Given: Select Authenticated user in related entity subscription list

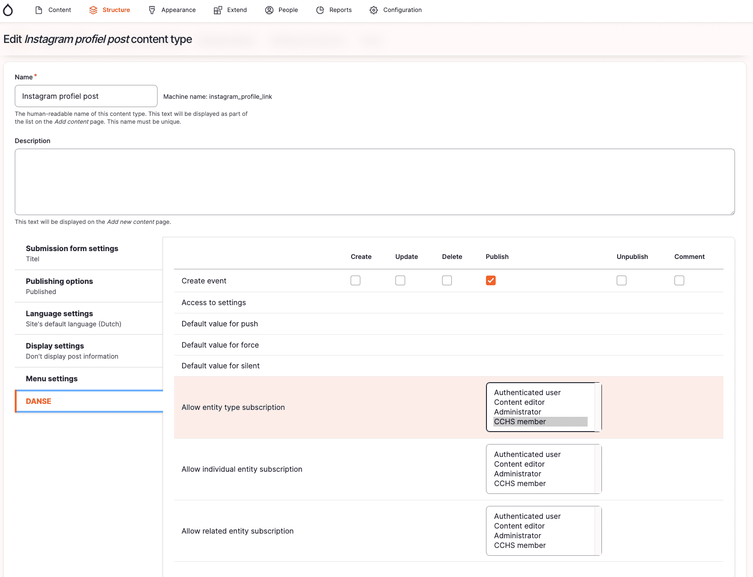Looking at the screenshot, I should (540, 516).
